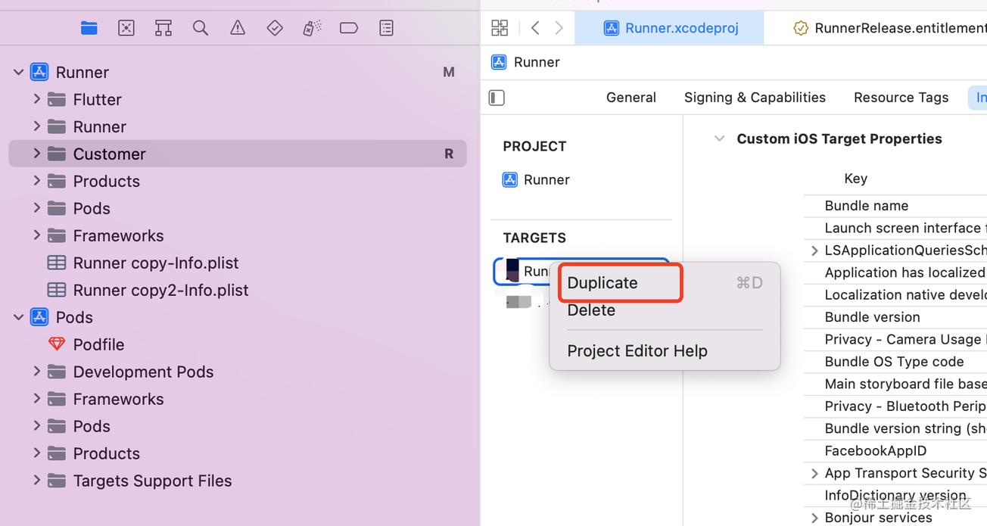
Task: Show the Symbol navigator
Action: point(163,28)
